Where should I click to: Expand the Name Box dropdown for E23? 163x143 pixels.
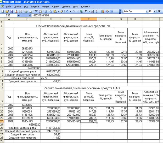tap(19, 16)
